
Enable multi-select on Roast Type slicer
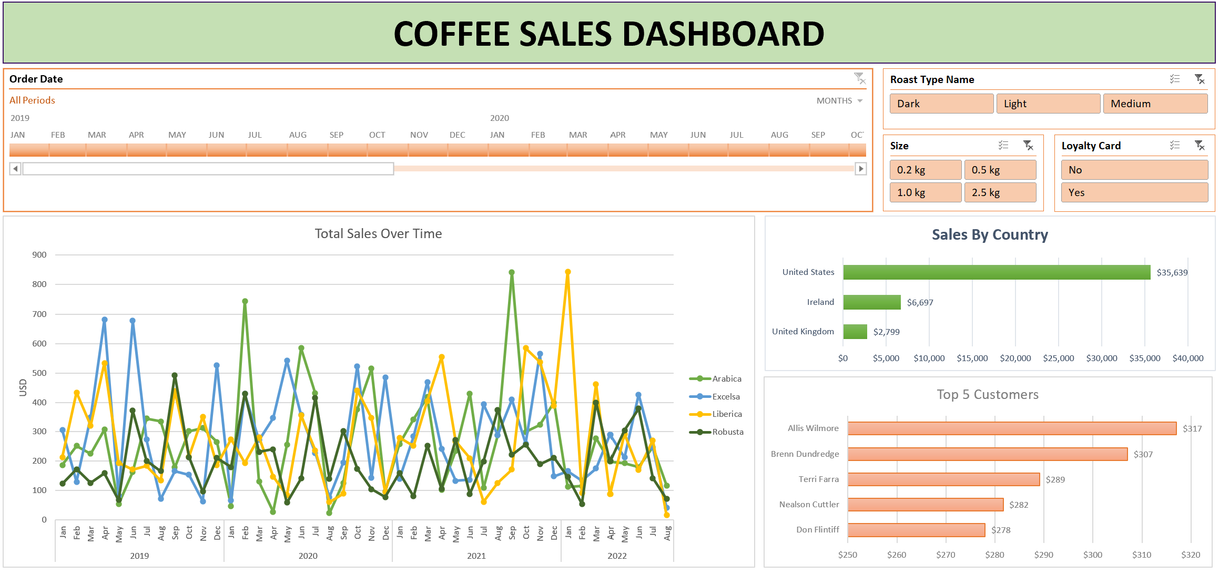(x=1174, y=79)
